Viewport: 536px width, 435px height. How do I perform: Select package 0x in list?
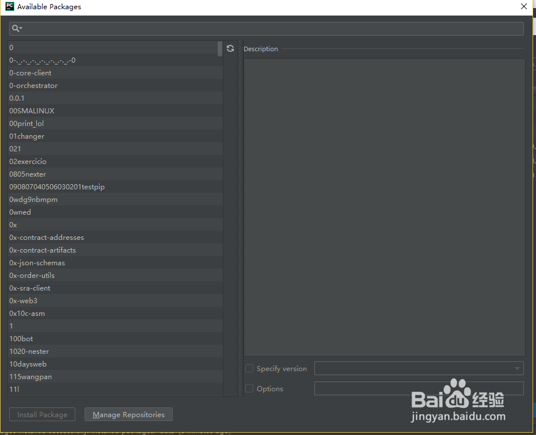pos(115,224)
